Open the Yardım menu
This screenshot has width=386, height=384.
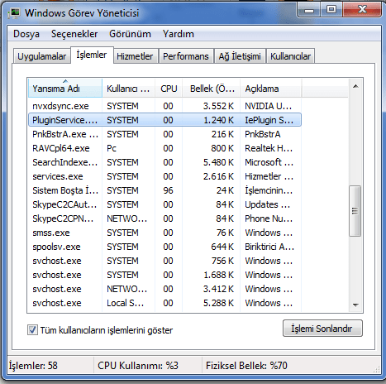179,34
